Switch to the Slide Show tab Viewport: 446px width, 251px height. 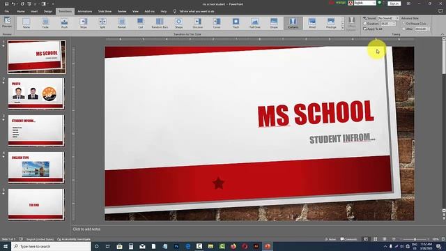(x=105, y=11)
